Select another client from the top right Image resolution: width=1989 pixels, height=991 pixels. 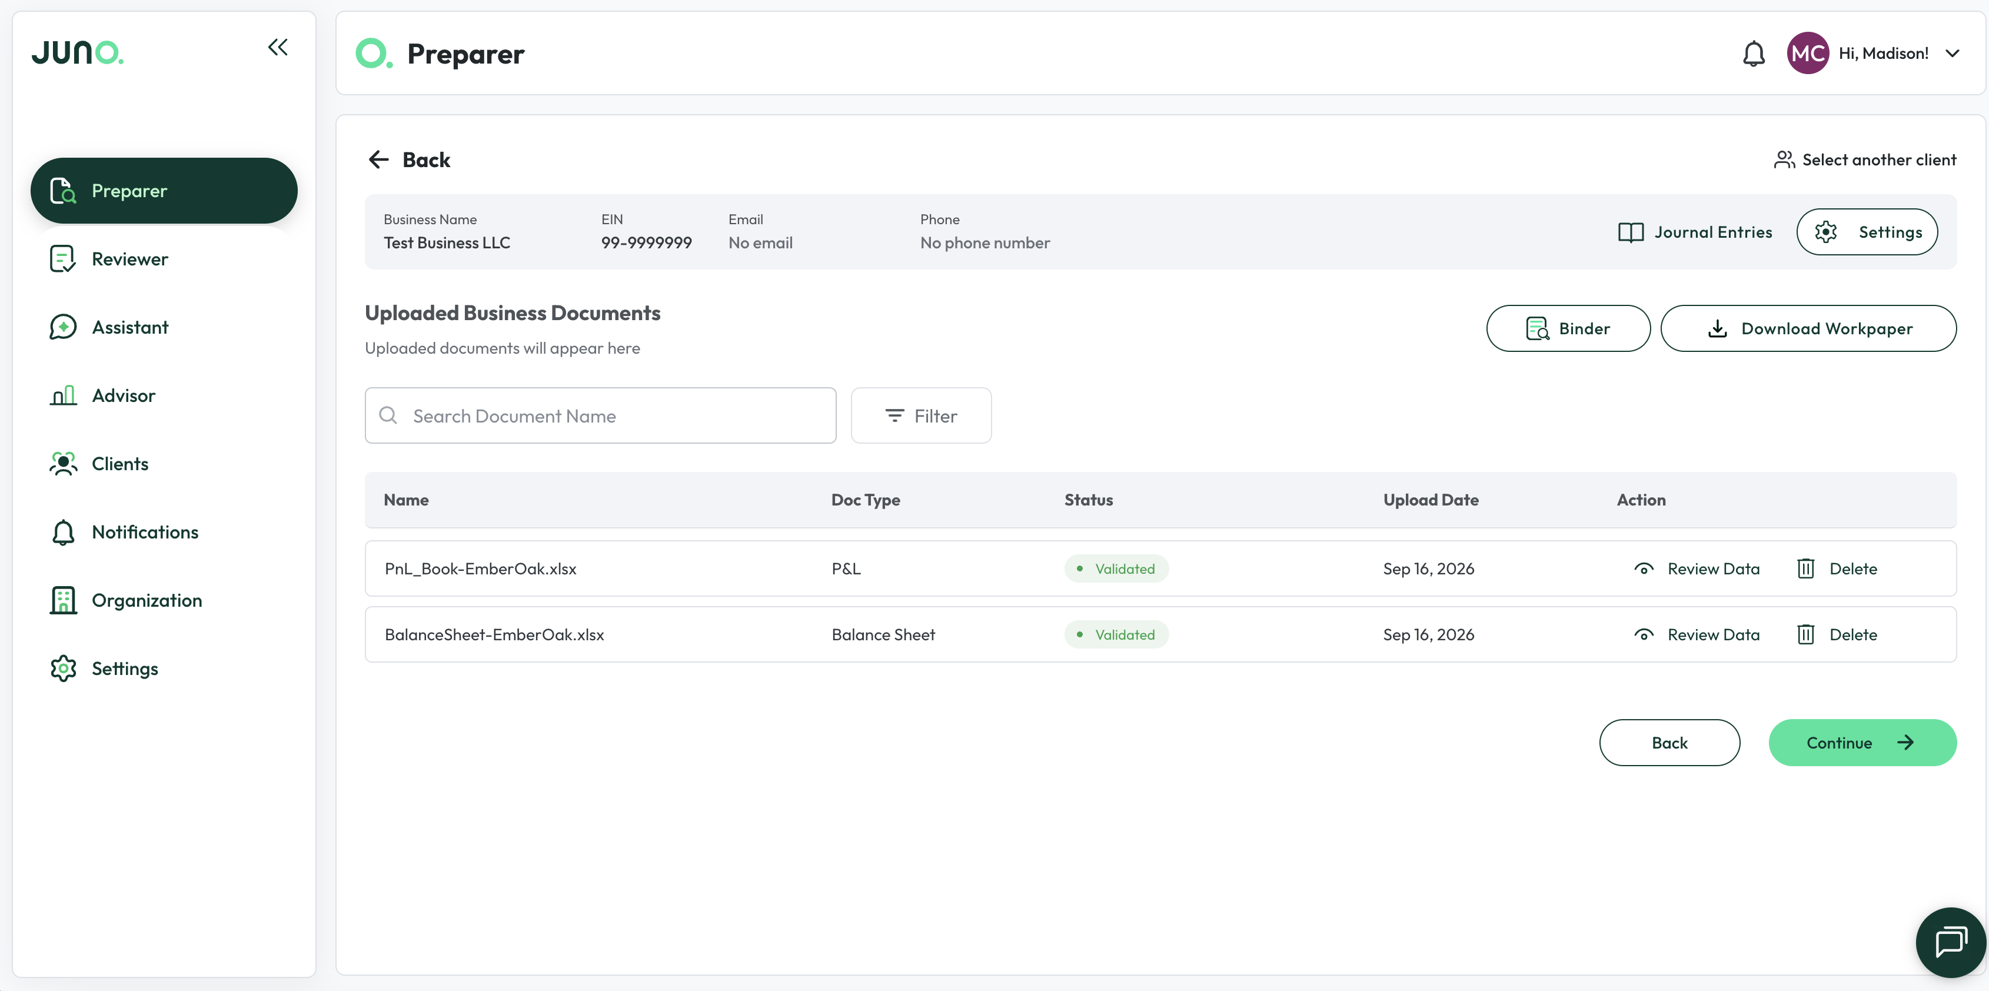click(x=1865, y=160)
